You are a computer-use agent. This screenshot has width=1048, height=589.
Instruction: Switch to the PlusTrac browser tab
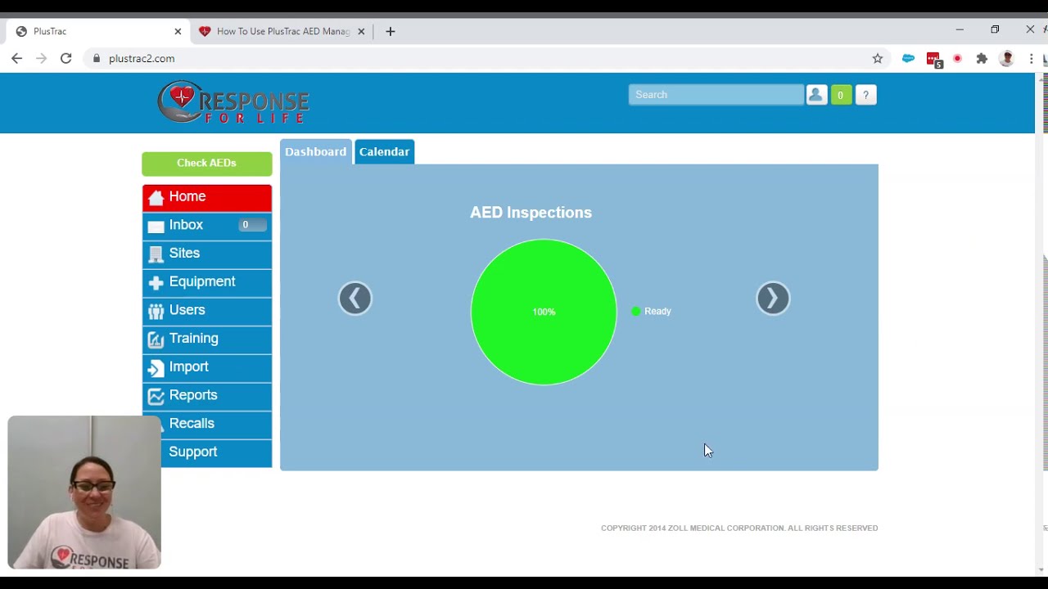[98, 31]
